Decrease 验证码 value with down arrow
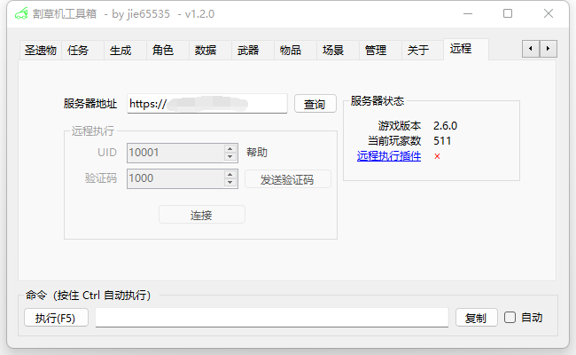Viewport: 576px width, 355px height. (x=230, y=183)
